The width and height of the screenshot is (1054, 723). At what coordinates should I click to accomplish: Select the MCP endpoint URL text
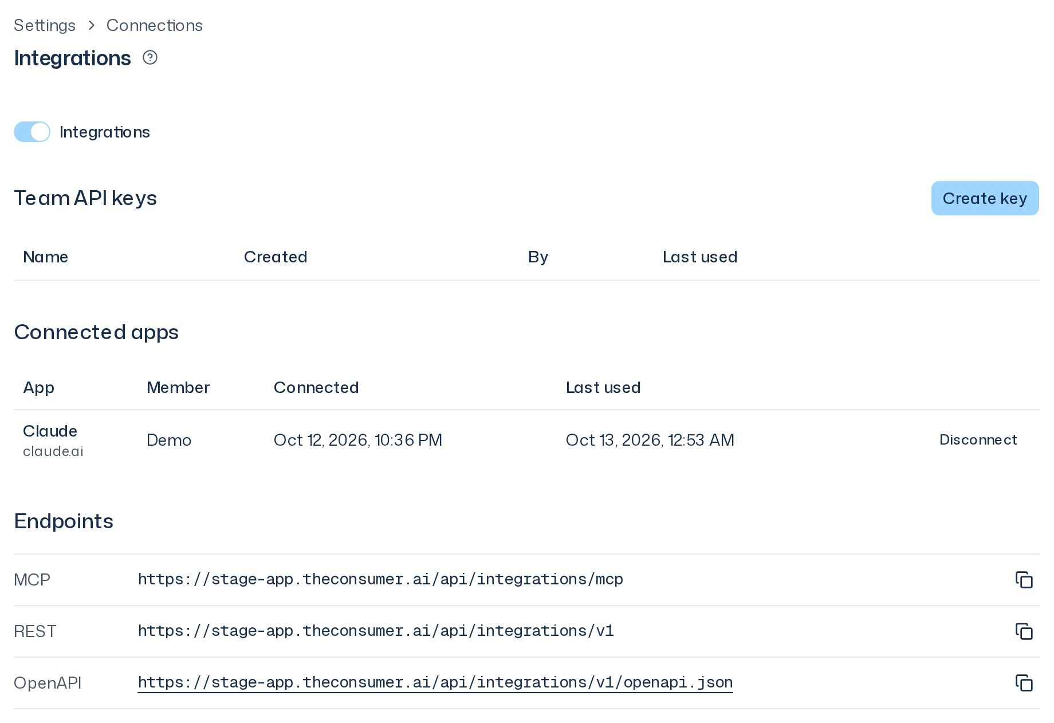pyautogui.click(x=380, y=579)
